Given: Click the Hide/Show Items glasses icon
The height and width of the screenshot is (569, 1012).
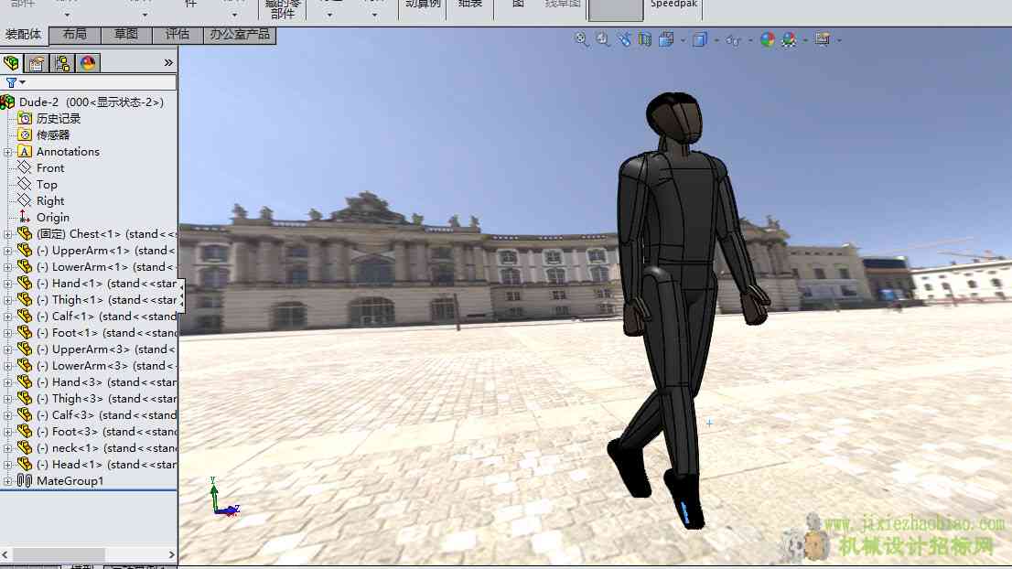Looking at the screenshot, I should (x=733, y=40).
